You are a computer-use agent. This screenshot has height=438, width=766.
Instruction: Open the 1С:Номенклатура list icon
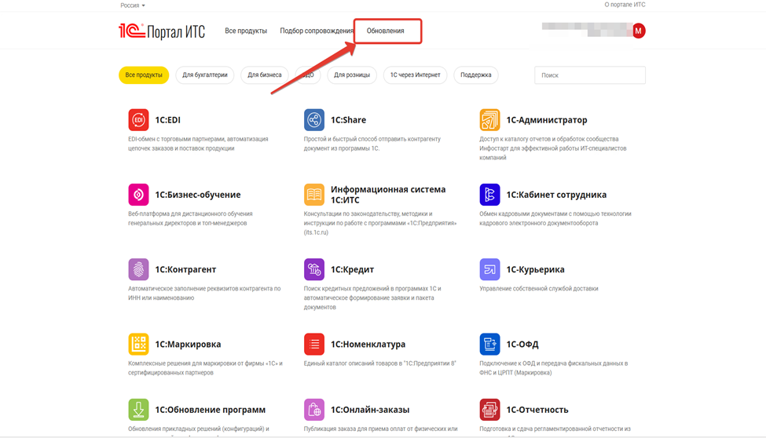pyautogui.click(x=314, y=345)
